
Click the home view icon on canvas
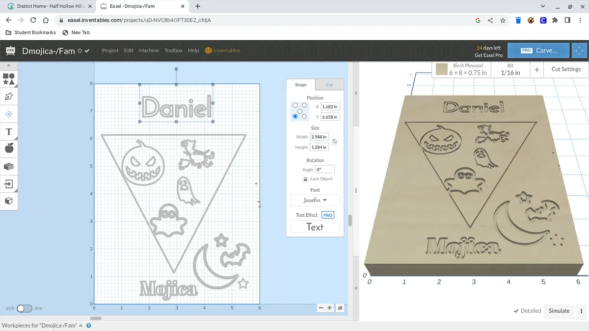pos(340,308)
